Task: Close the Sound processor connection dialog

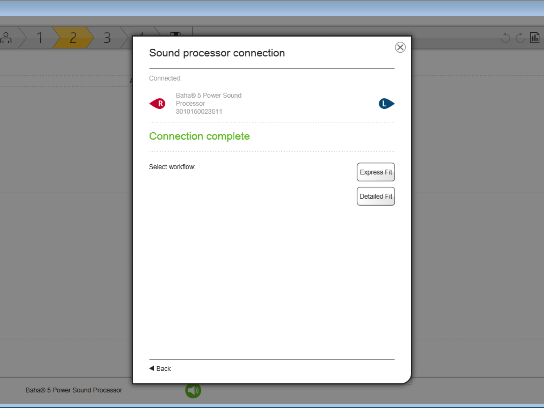Action: [400, 47]
